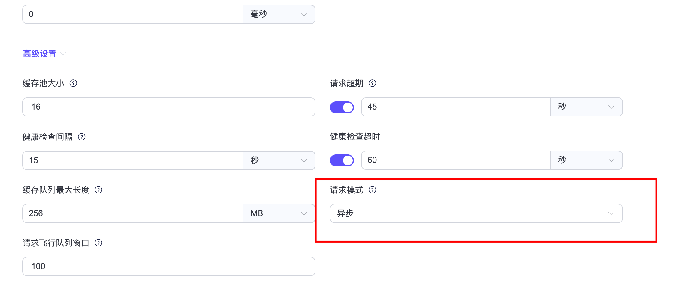Disable the 请求超期 toggle switch
The width and height of the screenshot is (691, 303).
coord(342,107)
